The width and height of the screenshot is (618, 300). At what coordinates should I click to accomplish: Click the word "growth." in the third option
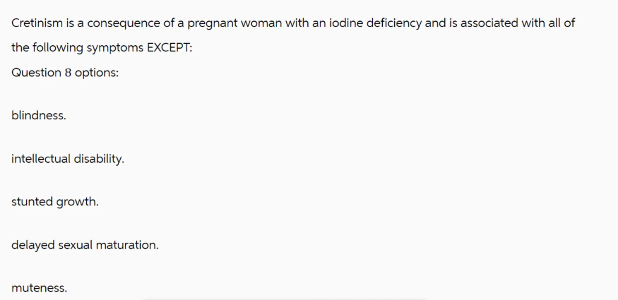point(77,202)
